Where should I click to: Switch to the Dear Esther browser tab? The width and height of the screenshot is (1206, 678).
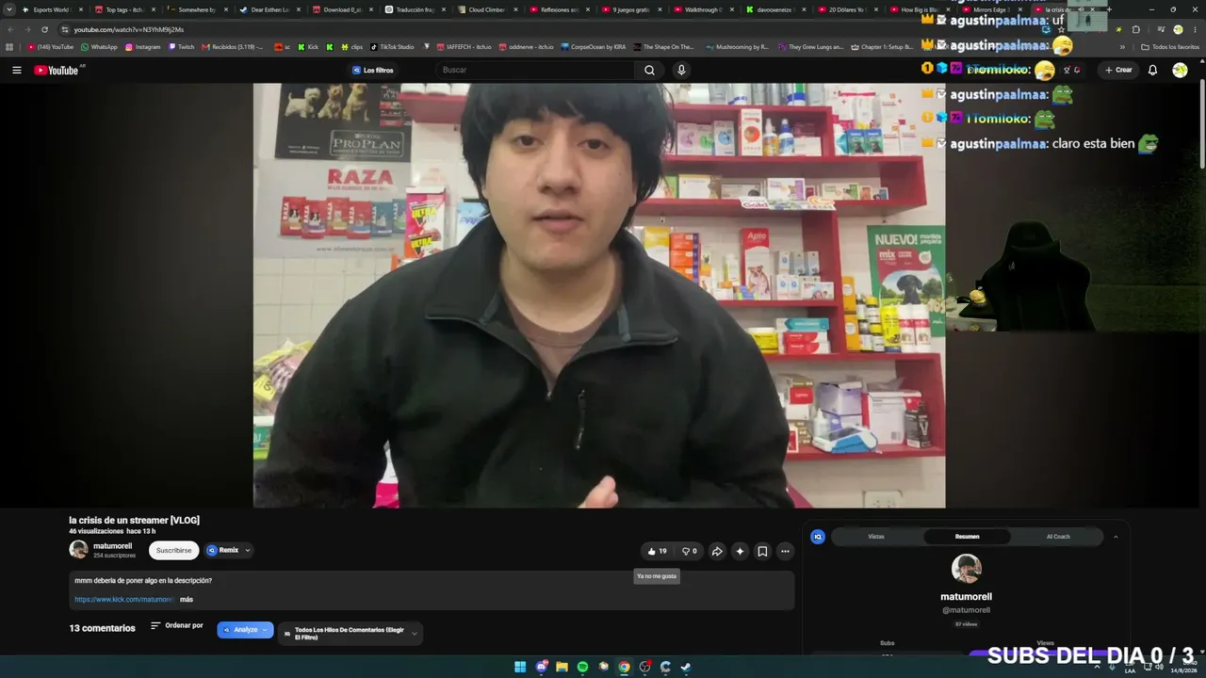coord(267,9)
